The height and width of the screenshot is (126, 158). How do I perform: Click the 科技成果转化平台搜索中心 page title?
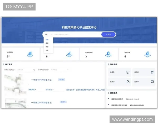tap(79, 27)
